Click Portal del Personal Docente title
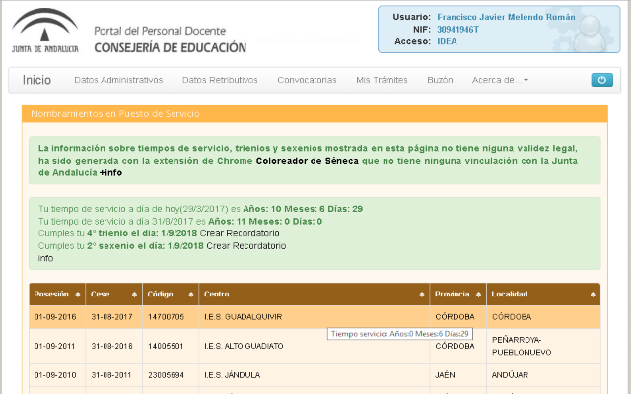The width and height of the screenshot is (631, 394). pyautogui.click(x=160, y=32)
